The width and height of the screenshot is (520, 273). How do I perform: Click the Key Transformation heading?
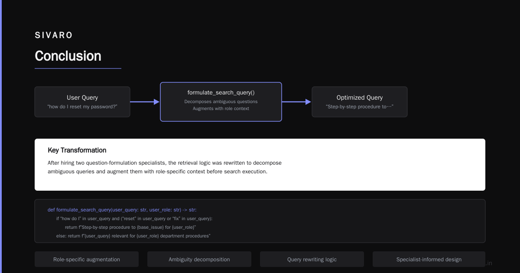click(77, 150)
